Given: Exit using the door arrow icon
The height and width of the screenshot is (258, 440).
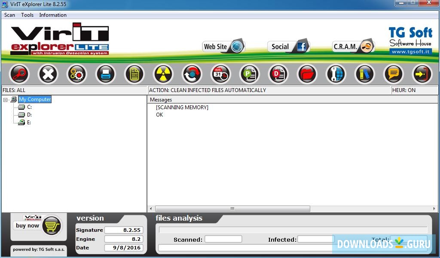Looking at the screenshot, I should click(x=422, y=74).
